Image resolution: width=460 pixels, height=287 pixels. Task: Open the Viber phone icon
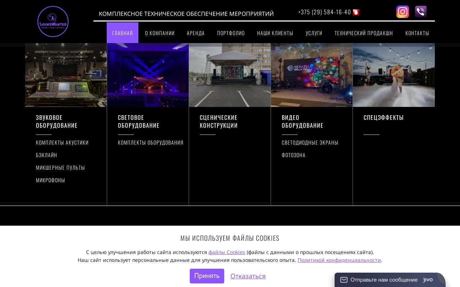421,12
